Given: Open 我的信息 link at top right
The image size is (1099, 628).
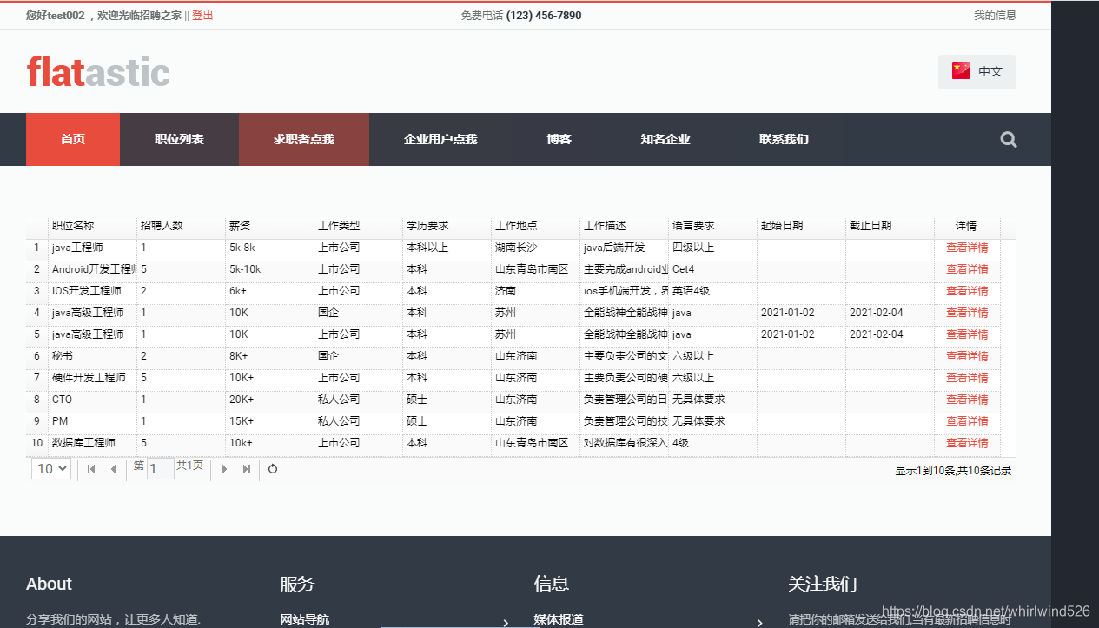Looking at the screenshot, I should [x=995, y=15].
